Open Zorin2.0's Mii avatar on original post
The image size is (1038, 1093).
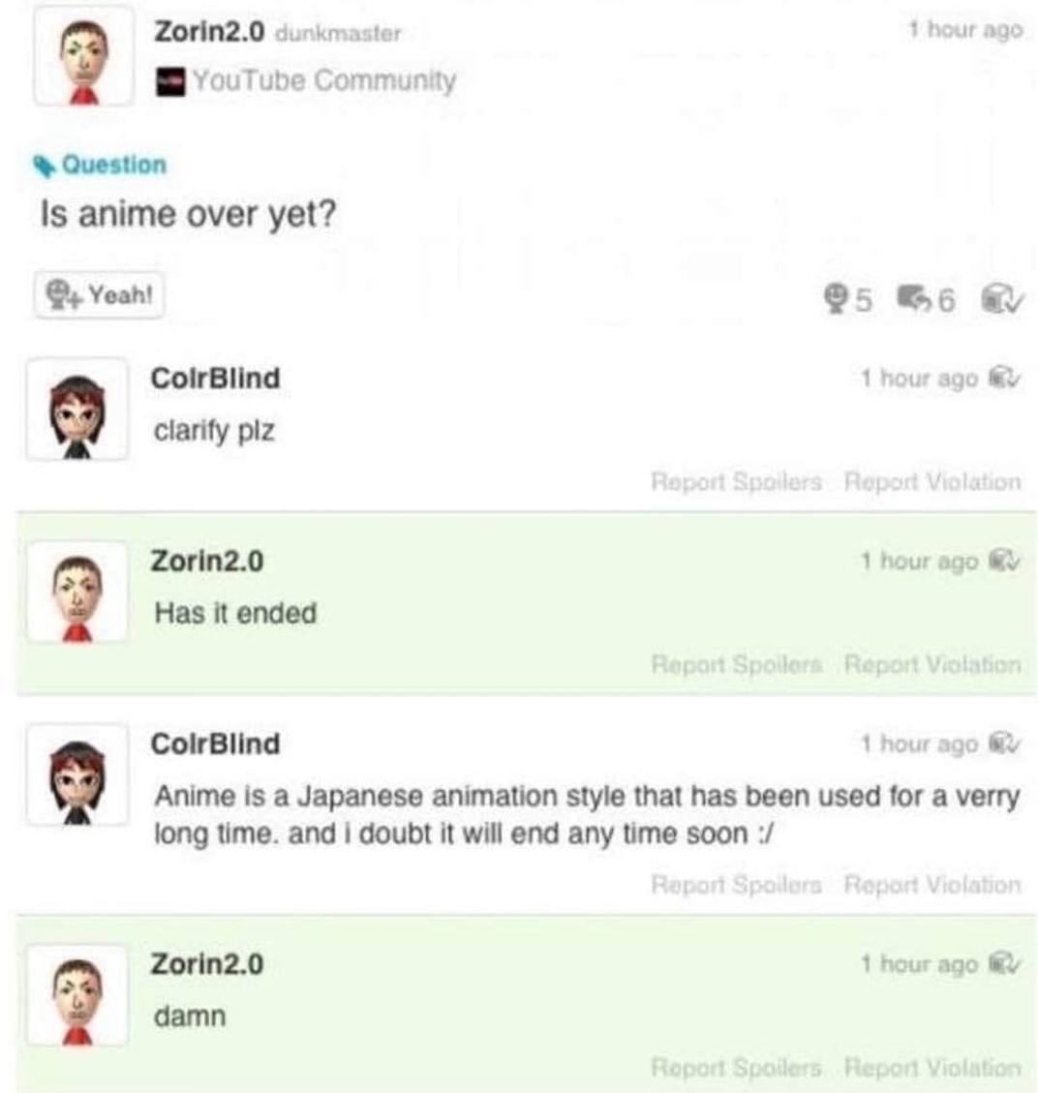[83, 57]
